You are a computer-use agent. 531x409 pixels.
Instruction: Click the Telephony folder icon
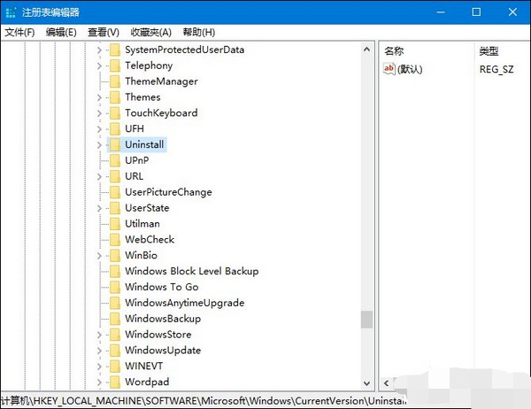point(115,66)
